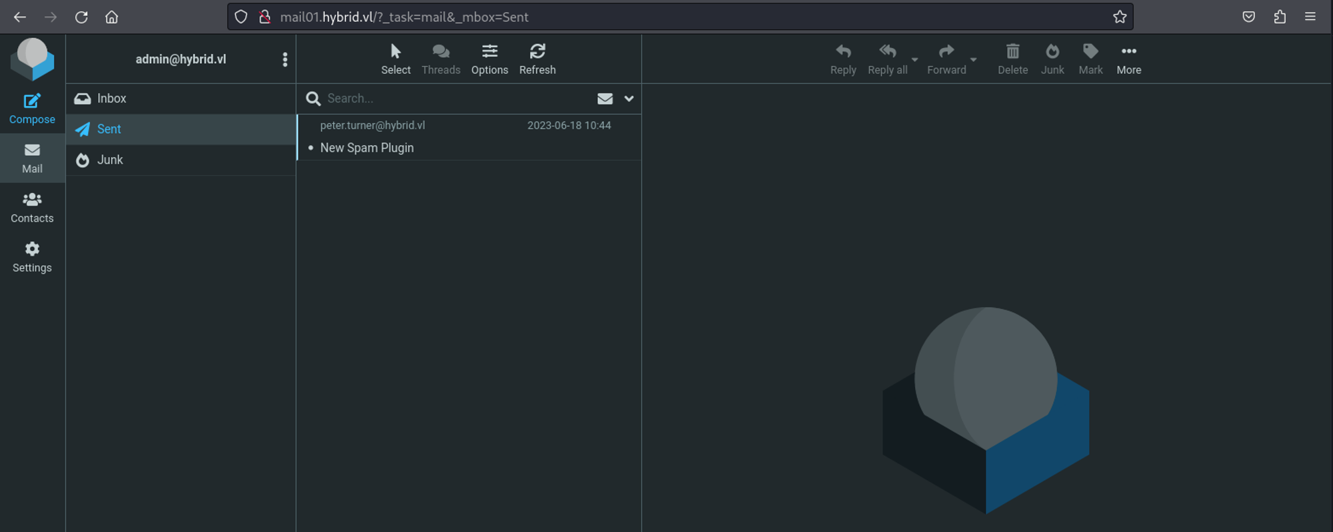Viewport: 1333px width, 532px height.
Task: Open the account folder actions menu
Action: [x=285, y=59]
